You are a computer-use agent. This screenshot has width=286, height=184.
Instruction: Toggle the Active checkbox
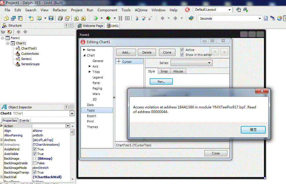(182, 50)
